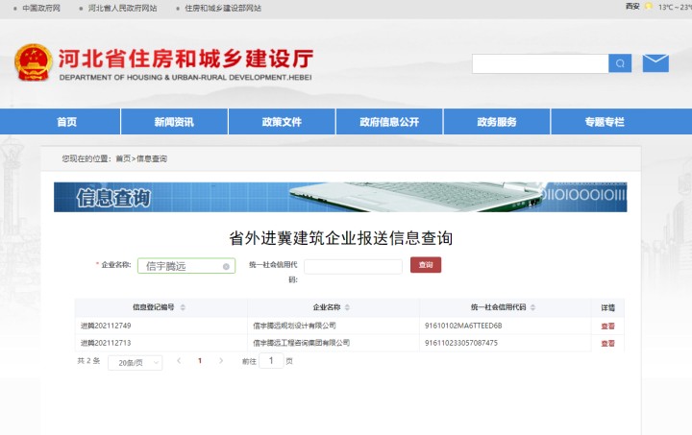Viewport: 692px width, 435px height.
Task: Open the 河北省人民政府网站 top link
Action: [x=123, y=8]
